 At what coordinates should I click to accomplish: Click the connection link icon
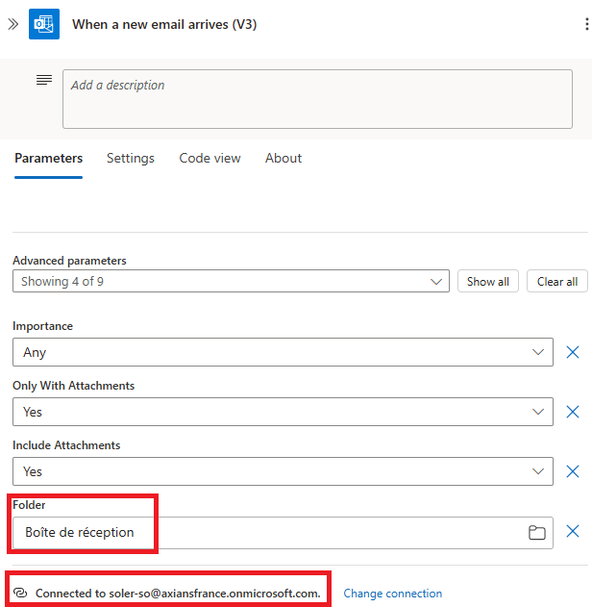pos(21,594)
